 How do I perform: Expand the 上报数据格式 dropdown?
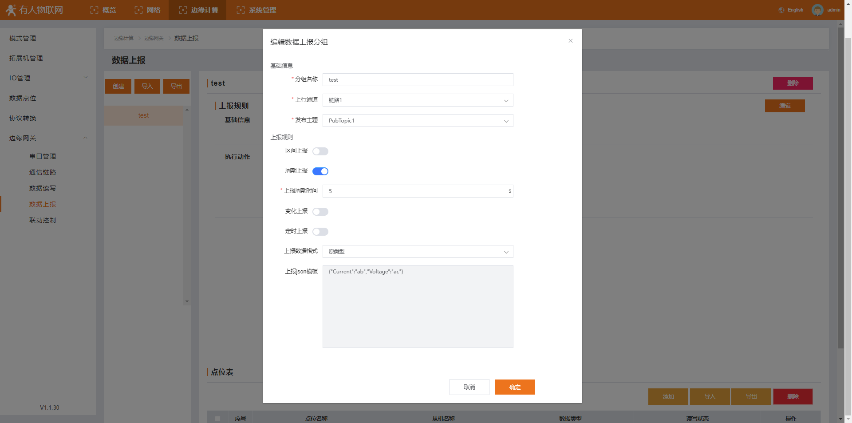point(417,252)
